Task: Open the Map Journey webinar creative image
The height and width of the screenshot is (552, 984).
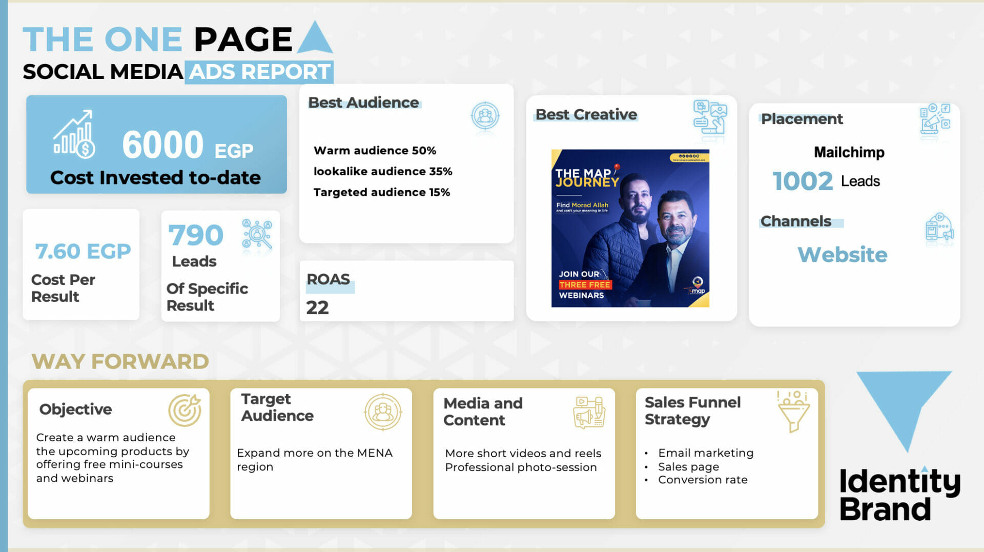Action: (630, 229)
